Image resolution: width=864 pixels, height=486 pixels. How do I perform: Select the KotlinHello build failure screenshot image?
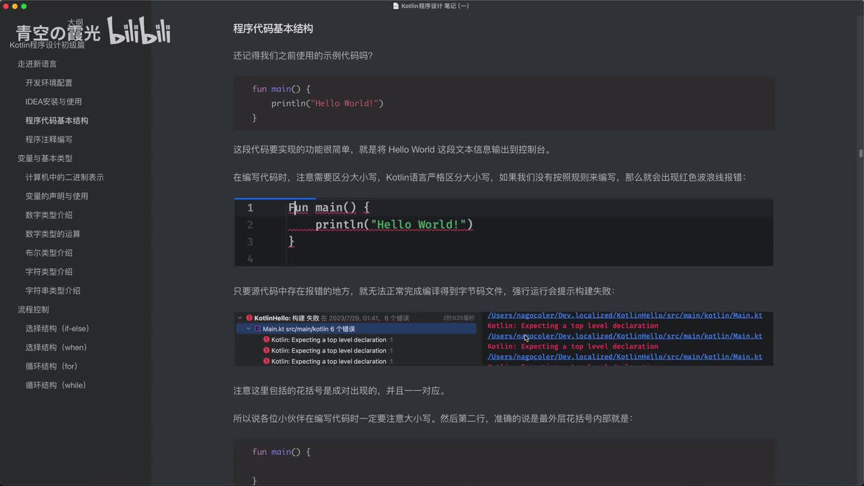(504, 339)
